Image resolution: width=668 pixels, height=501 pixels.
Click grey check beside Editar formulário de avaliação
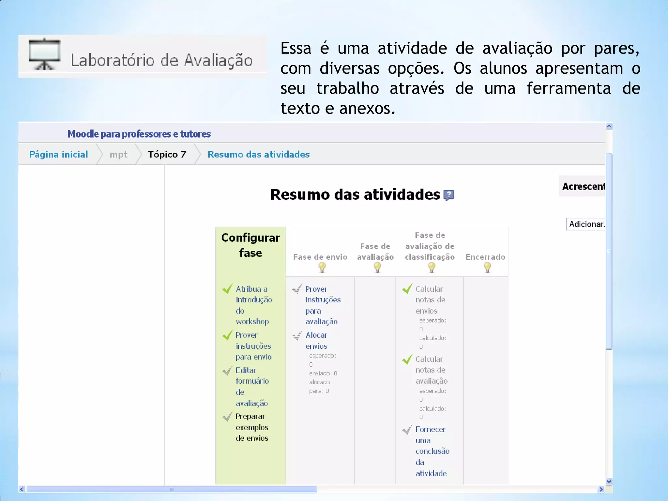pyautogui.click(x=227, y=371)
